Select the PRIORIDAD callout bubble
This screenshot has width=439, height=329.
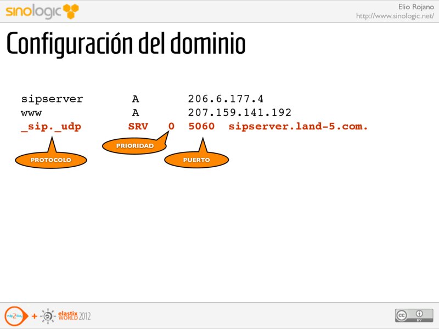pos(134,146)
